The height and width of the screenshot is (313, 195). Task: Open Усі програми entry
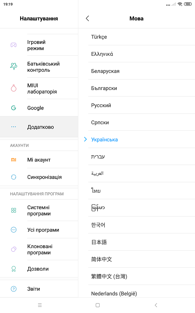point(39,230)
